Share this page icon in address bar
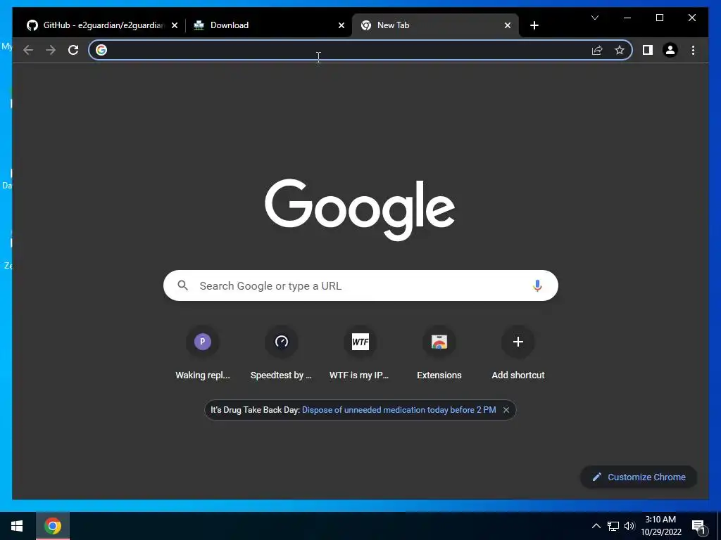Image resolution: width=721 pixels, height=540 pixels. 597,50
